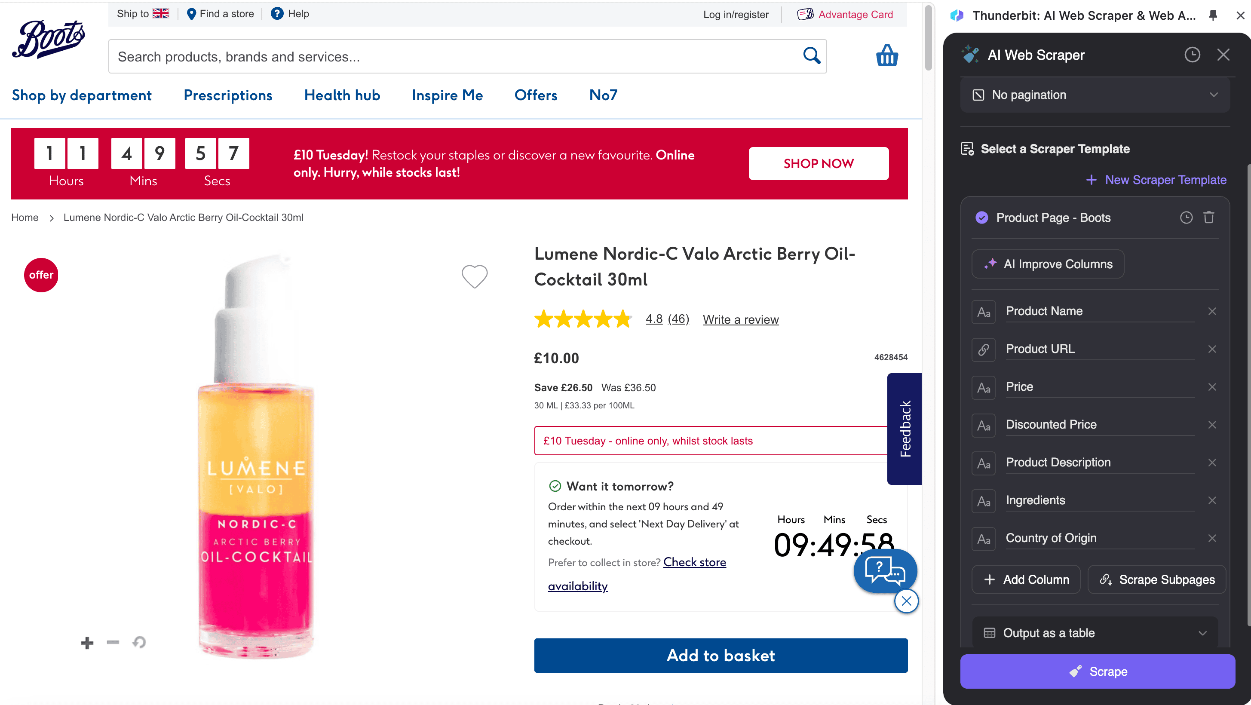Click the Write a review link
Viewport: 1251px width, 705px height.
(x=741, y=319)
